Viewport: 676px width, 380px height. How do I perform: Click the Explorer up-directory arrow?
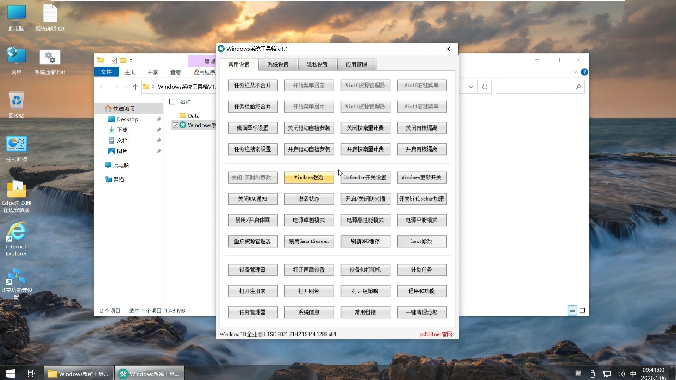(x=135, y=87)
